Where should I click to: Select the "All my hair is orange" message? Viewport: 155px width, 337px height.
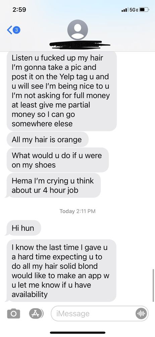[48, 140]
